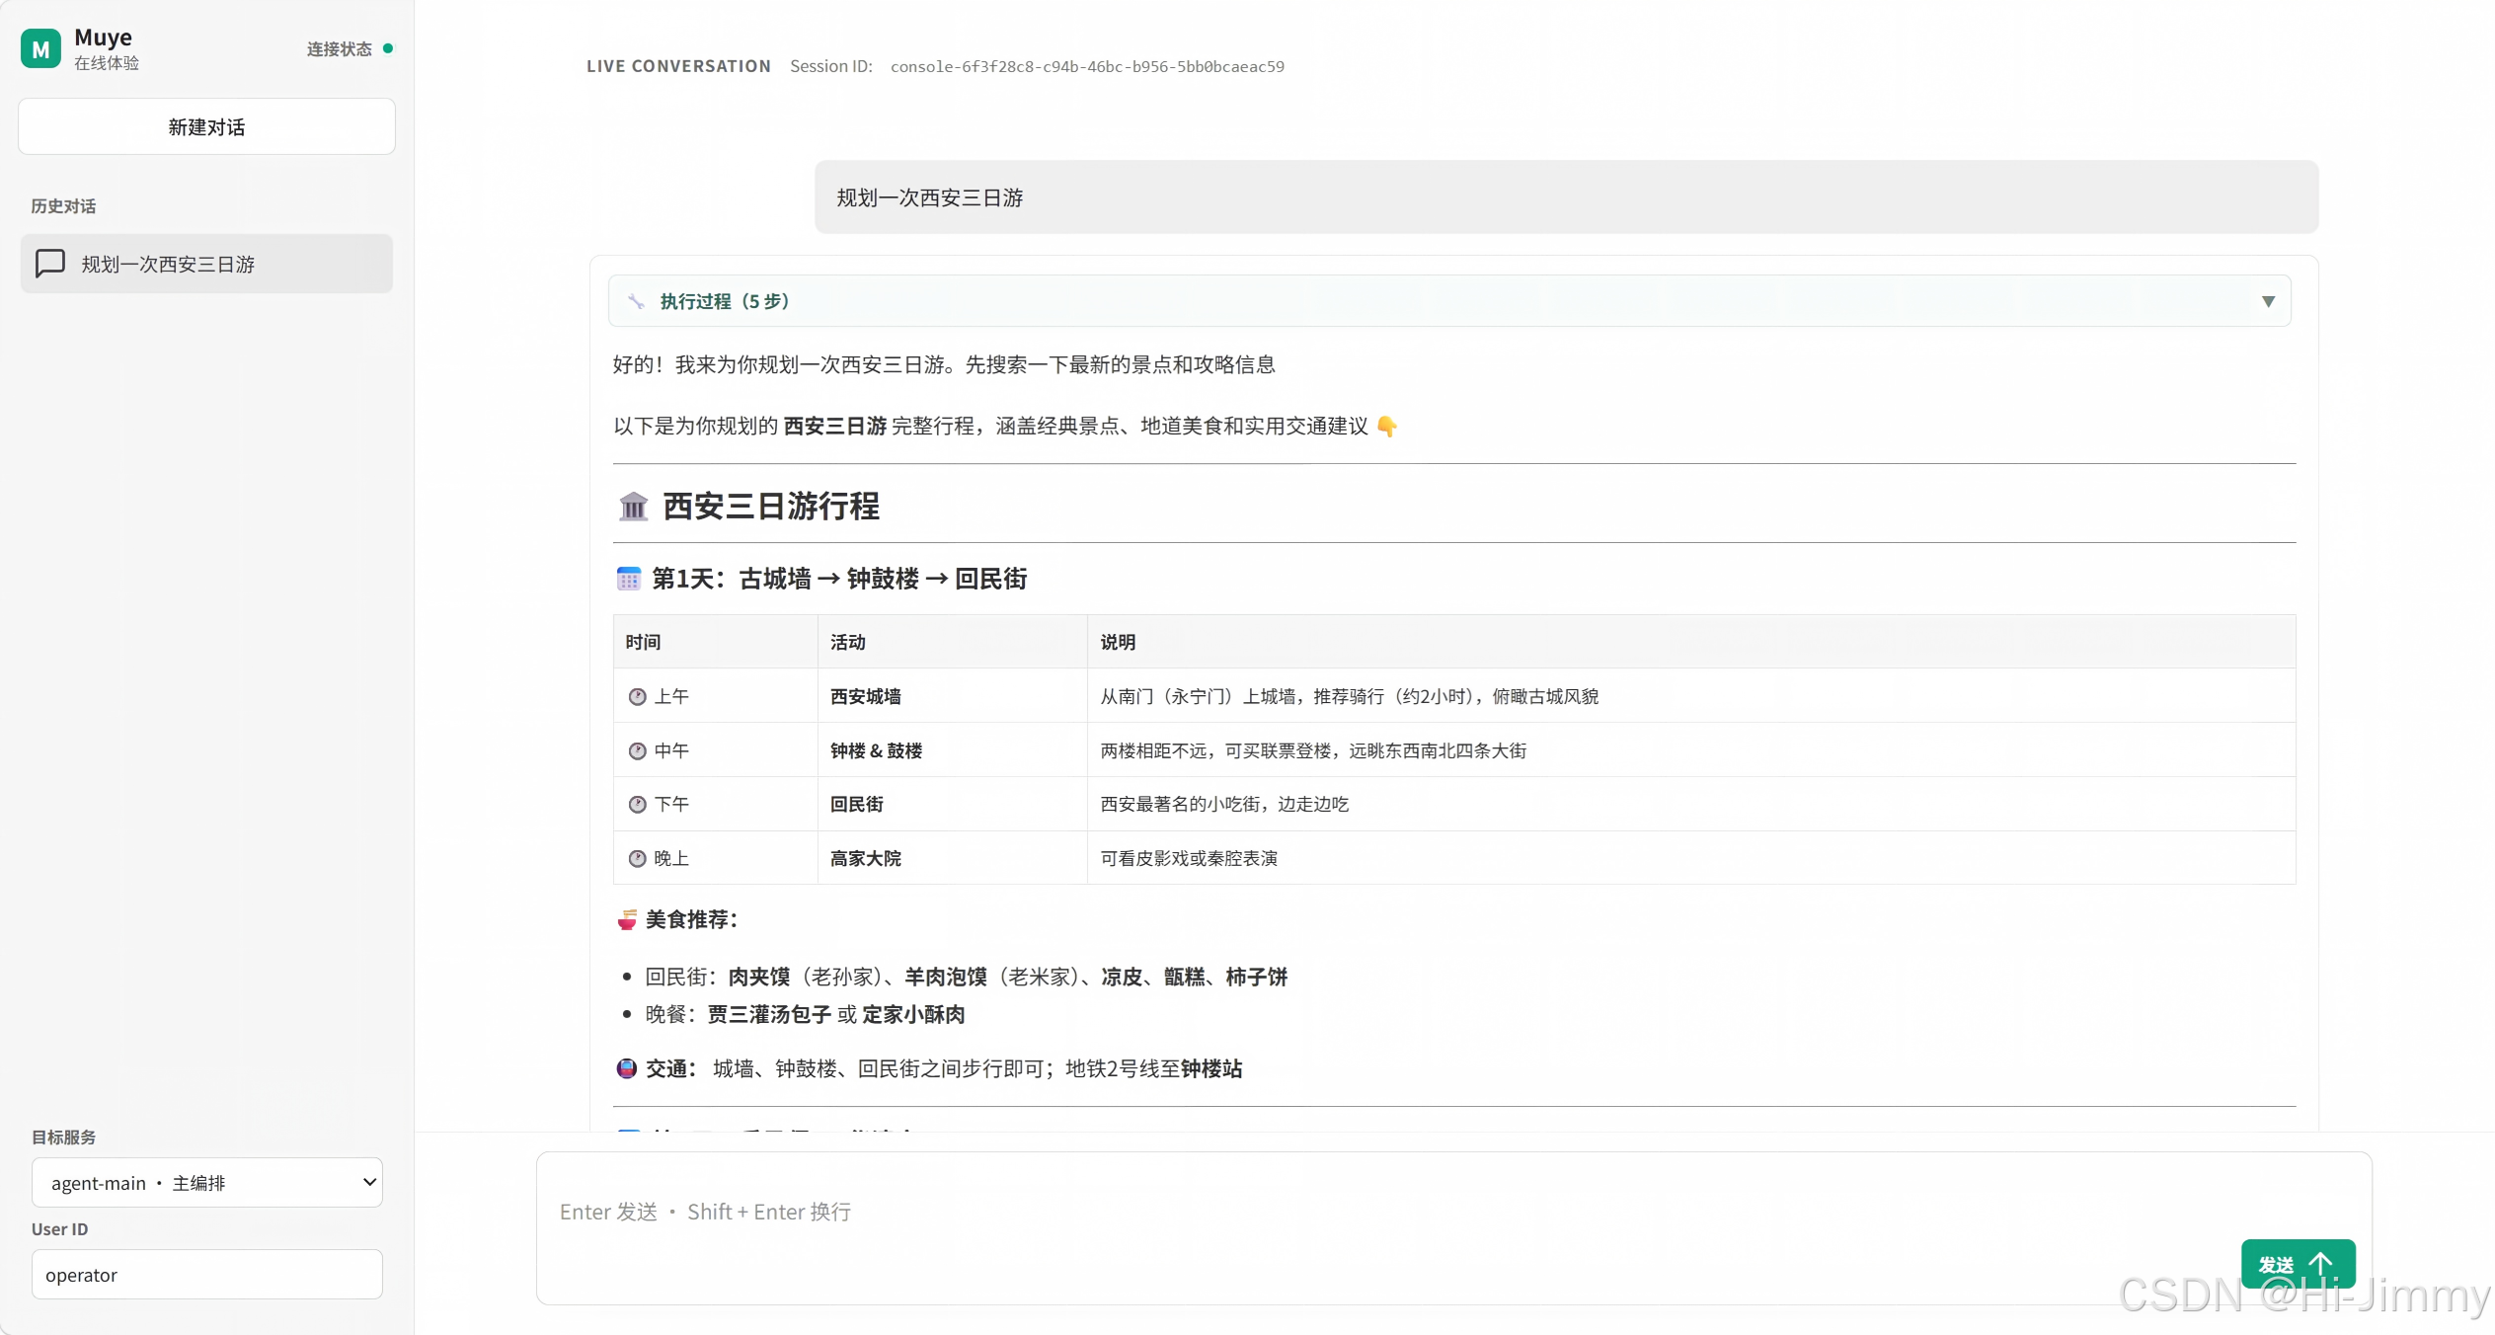Click the 执行过程 (5 步) header text
The image size is (2495, 1335).
pyautogui.click(x=724, y=301)
